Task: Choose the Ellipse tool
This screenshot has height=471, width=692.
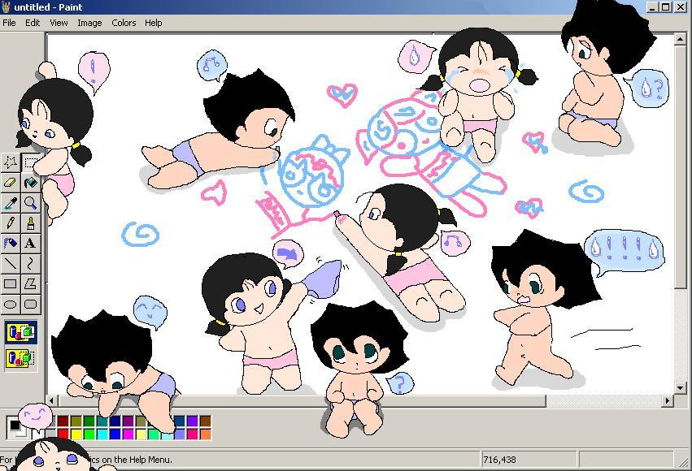Action: pyautogui.click(x=10, y=304)
